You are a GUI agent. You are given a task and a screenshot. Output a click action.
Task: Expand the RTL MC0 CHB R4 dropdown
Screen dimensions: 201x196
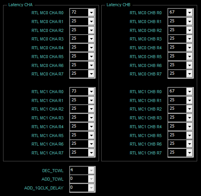189,48
